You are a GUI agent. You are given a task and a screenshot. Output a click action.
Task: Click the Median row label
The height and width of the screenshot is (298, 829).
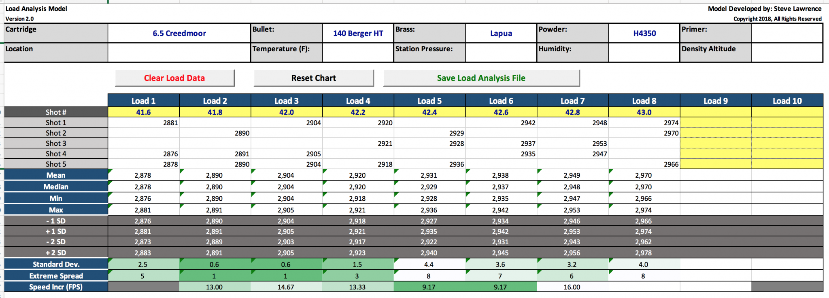click(x=56, y=187)
